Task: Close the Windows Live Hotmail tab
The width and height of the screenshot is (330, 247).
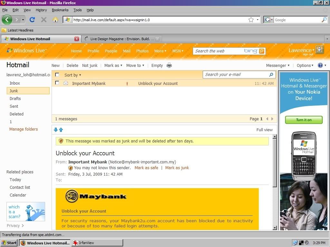Action: click(x=77, y=39)
